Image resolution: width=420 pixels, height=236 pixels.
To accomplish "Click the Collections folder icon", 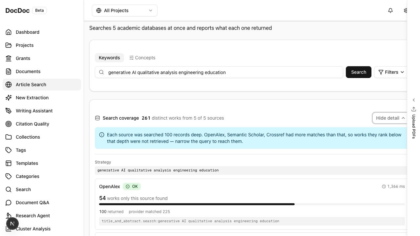I will coord(9,137).
